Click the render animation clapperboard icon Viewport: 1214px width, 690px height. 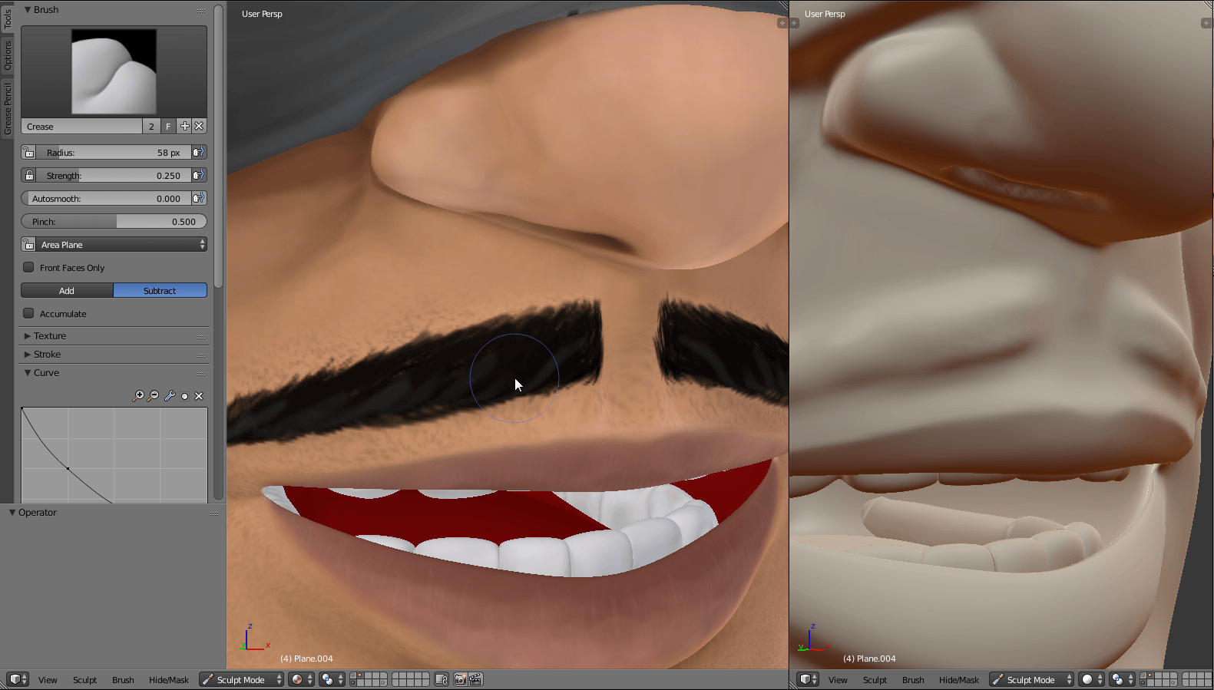(475, 679)
